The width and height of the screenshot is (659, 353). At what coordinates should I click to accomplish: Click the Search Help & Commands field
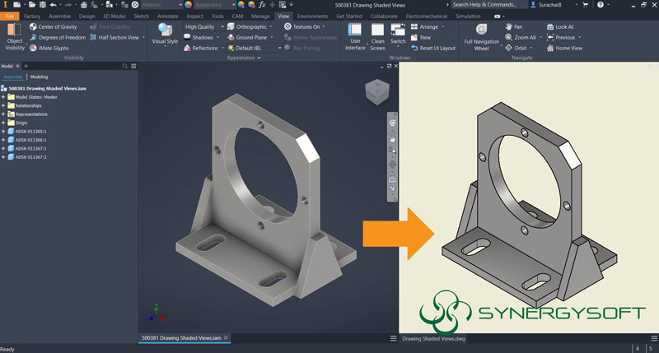486,5
